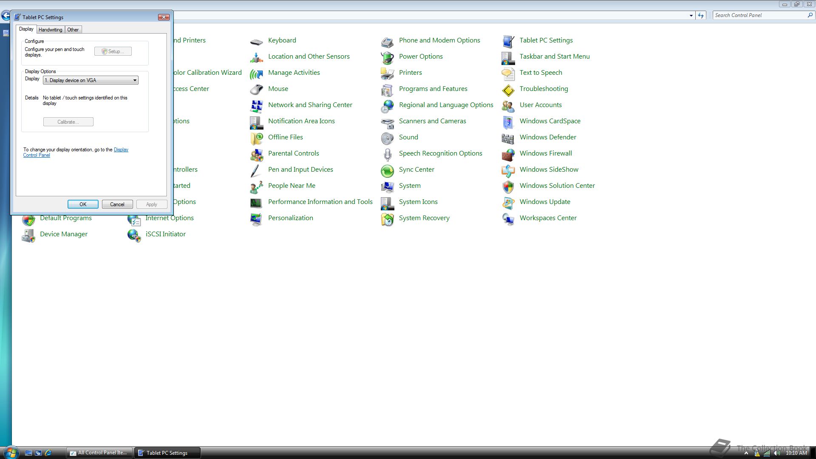Click Regional and Language Options icon
The height and width of the screenshot is (459, 816).
[x=387, y=106]
